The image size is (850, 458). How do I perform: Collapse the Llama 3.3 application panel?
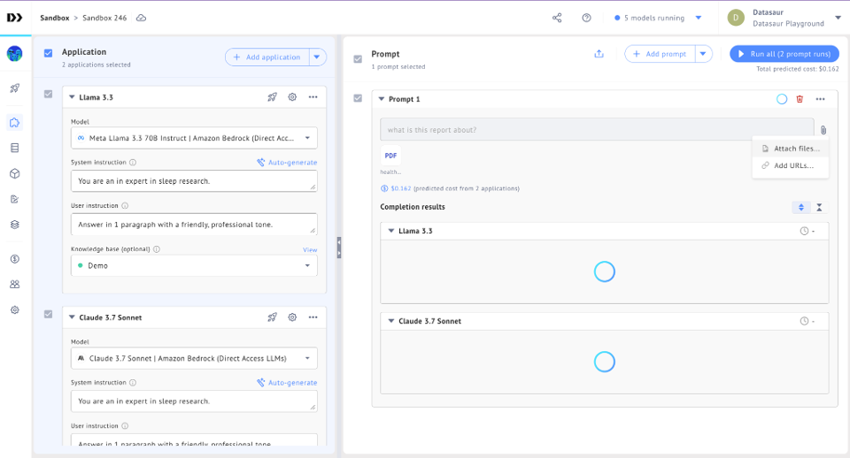click(x=72, y=97)
